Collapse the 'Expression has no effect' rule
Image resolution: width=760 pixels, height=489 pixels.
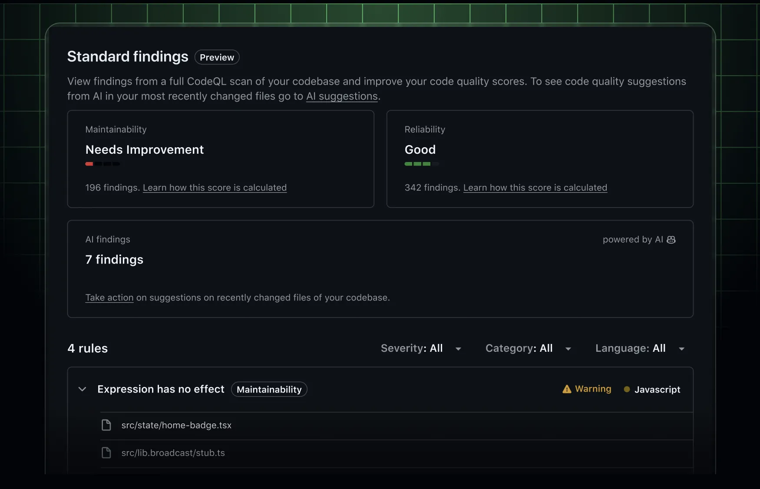(82, 389)
